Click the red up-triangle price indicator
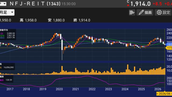The height and width of the screenshot is (97, 172). (x=128, y=5)
